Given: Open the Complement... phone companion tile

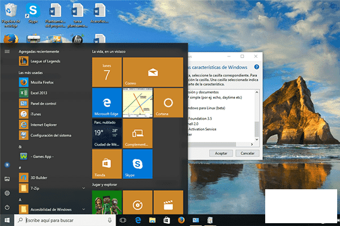Looking at the screenshot, I should point(138,133).
